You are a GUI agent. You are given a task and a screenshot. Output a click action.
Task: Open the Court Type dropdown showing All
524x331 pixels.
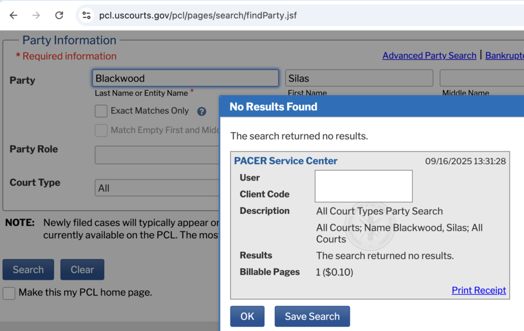(x=157, y=188)
